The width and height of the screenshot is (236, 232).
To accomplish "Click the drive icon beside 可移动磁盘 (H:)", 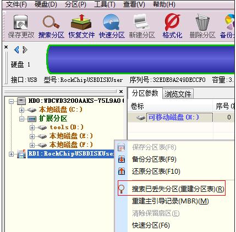I will pyautogui.click(x=141, y=118).
